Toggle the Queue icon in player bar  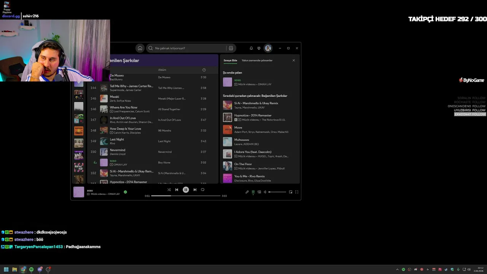click(x=253, y=192)
